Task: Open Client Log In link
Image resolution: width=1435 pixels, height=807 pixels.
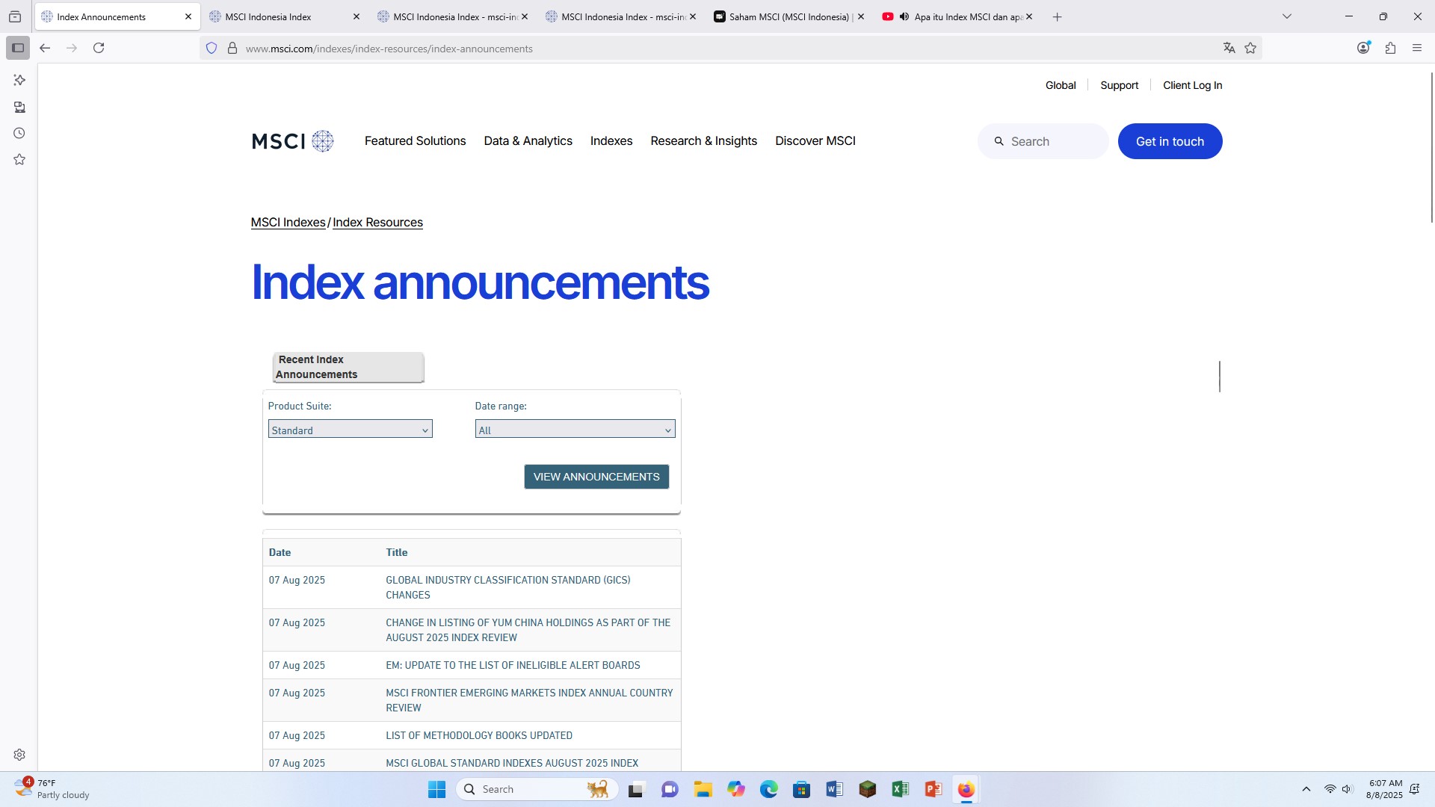Action: (1192, 85)
